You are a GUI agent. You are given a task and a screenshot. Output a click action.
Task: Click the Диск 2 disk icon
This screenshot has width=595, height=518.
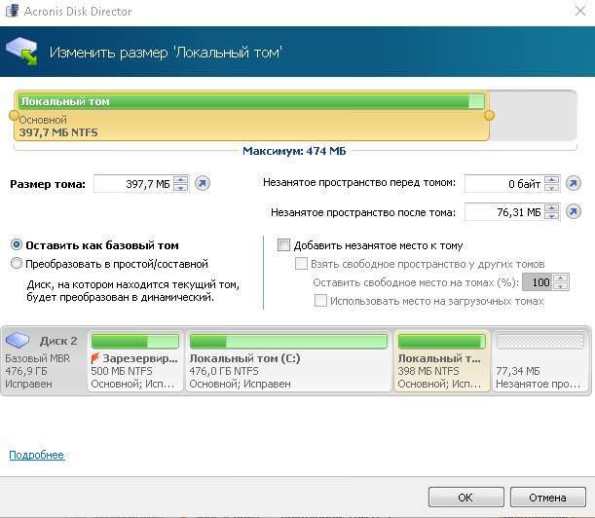18,340
